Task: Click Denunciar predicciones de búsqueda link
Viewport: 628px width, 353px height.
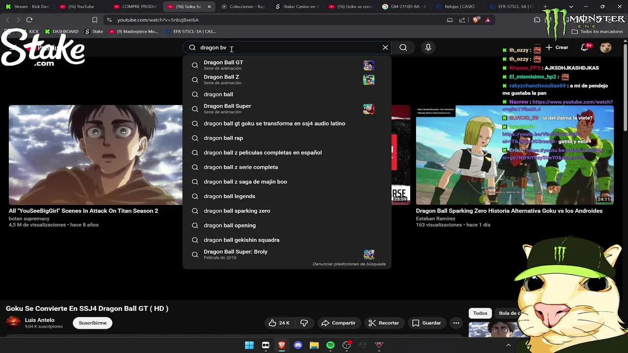Action: tap(349, 264)
